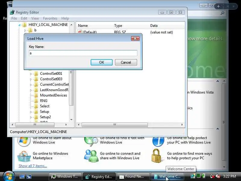Select the MountedDevices folder icon
Screen dimensions: 241x181
click(36, 95)
